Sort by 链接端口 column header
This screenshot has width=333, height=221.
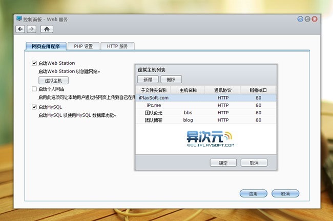tap(258, 90)
